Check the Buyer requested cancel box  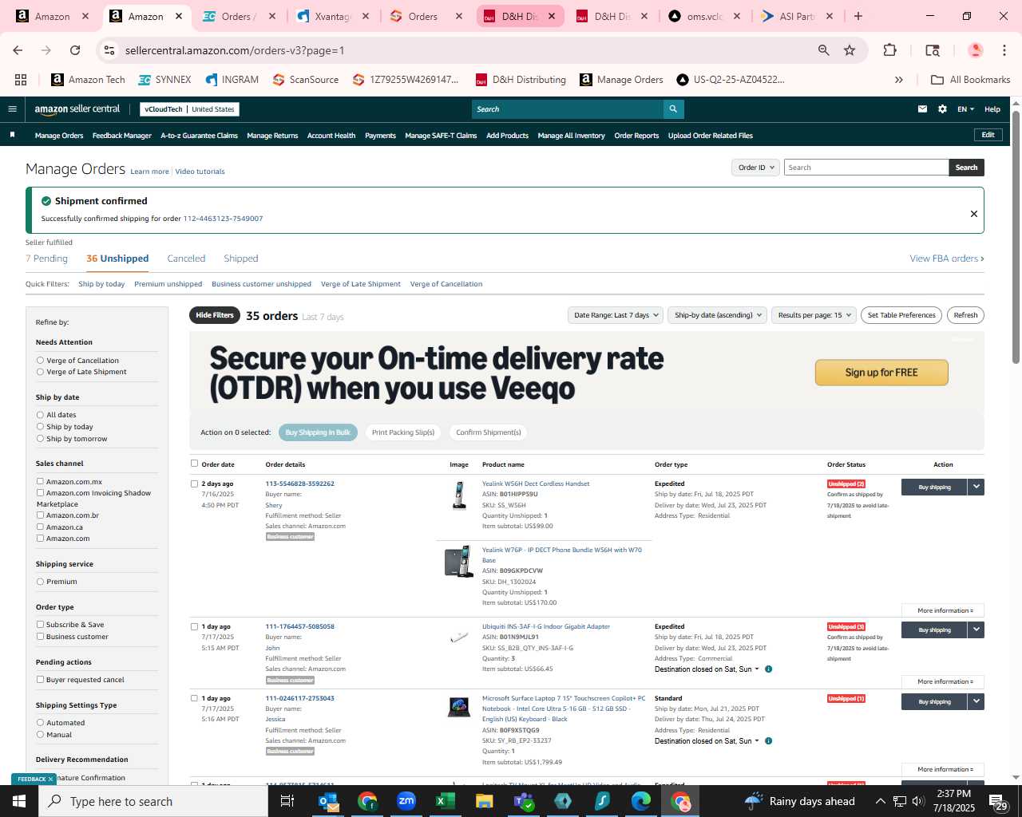point(40,680)
